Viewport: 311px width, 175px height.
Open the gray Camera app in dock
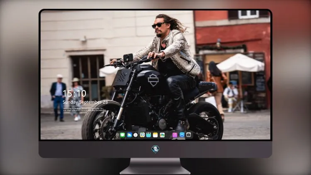pyautogui.click(x=189, y=135)
